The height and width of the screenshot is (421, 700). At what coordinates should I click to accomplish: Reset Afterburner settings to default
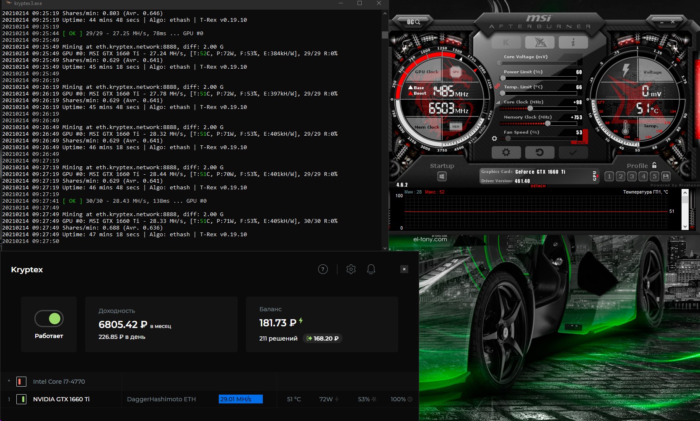coord(539,152)
